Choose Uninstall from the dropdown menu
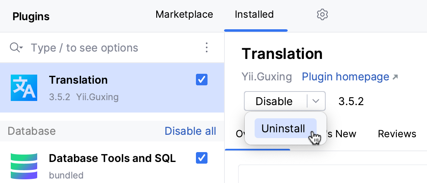427x183 pixels. tap(283, 129)
